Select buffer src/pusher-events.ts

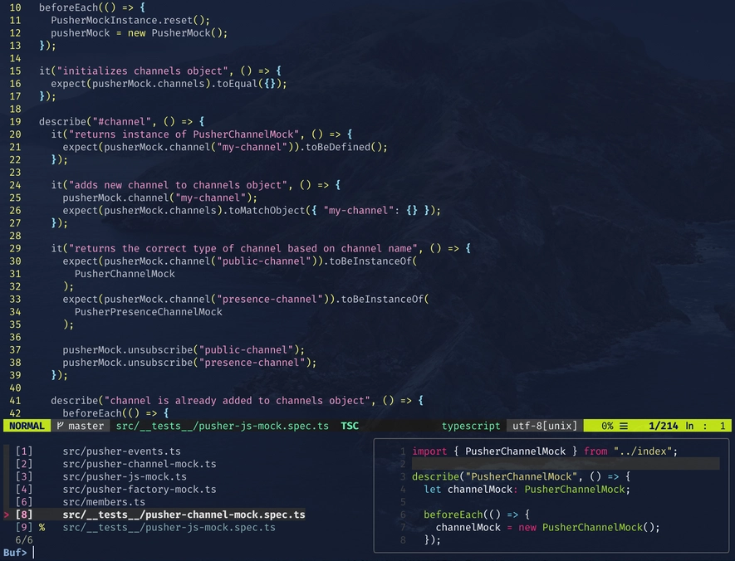pyautogui.click(x=121, y=451)
